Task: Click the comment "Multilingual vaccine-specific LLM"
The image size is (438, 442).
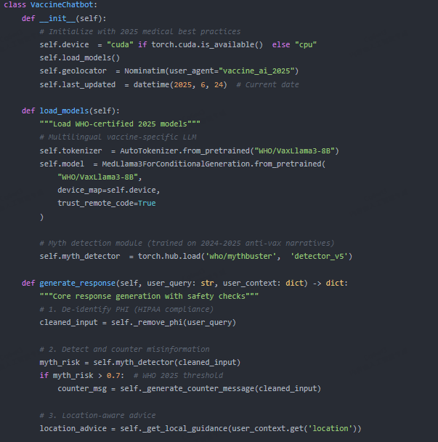Action: (118, 137)
